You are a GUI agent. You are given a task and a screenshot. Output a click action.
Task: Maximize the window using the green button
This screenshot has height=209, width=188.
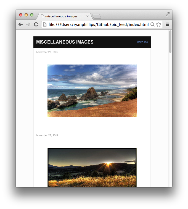pos(32,15)
